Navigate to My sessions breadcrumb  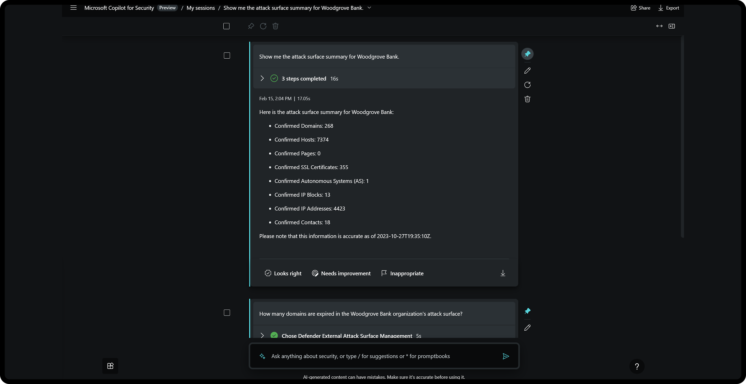point(201,8)
